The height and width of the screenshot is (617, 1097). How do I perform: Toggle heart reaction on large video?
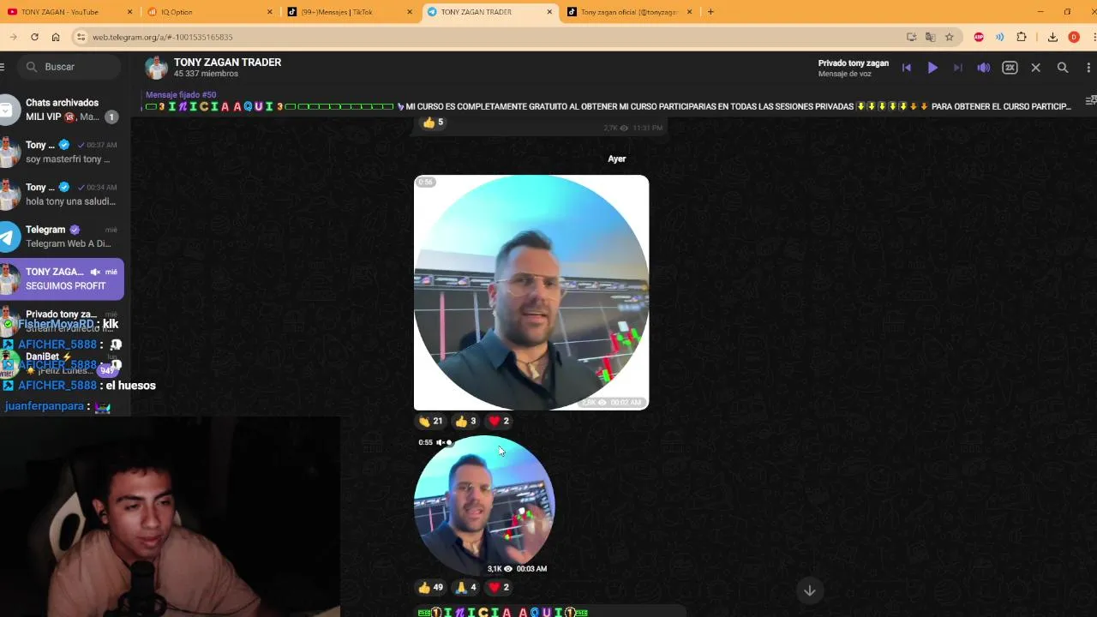pos(499,421)
